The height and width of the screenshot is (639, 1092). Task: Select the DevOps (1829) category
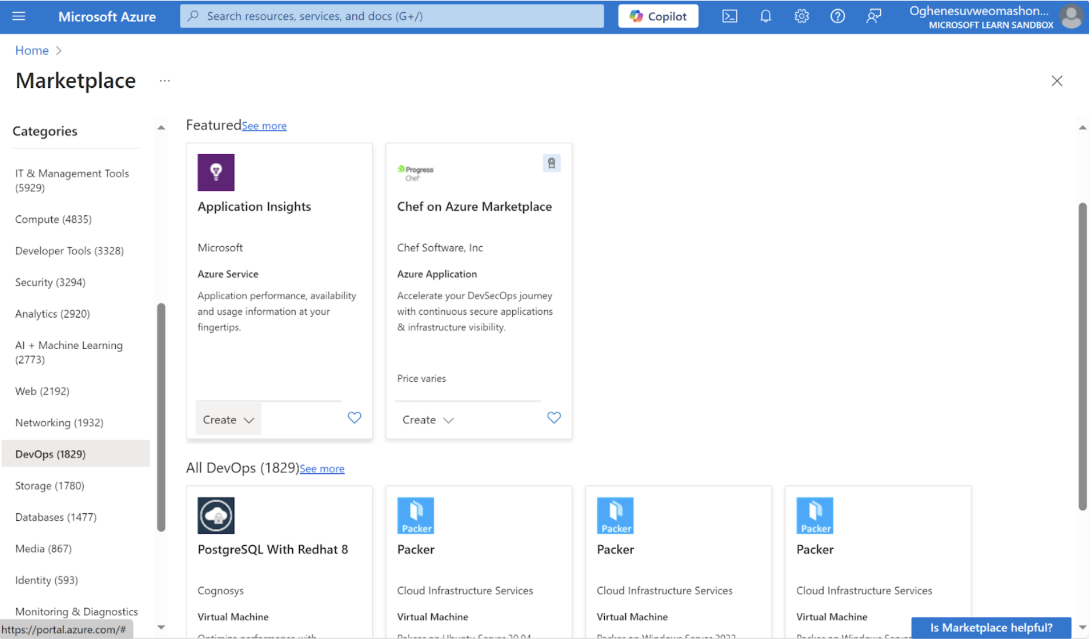[x=76, y=455]
